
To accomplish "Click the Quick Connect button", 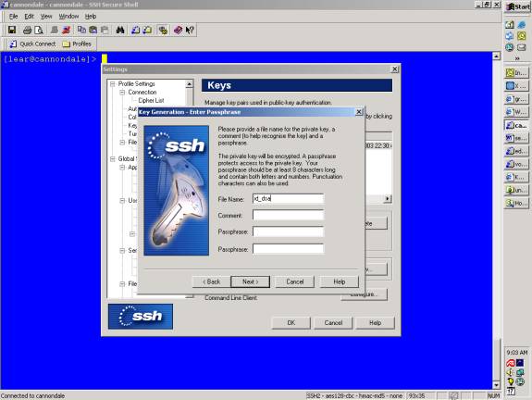I will click(x=32, y=44).
